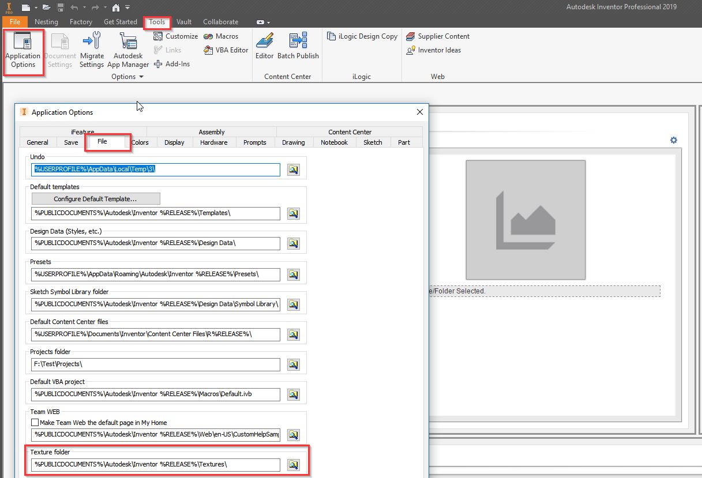Open the Sketch tab in Application Options
This screenshot has width=702, height=478.
coord(373,142)
